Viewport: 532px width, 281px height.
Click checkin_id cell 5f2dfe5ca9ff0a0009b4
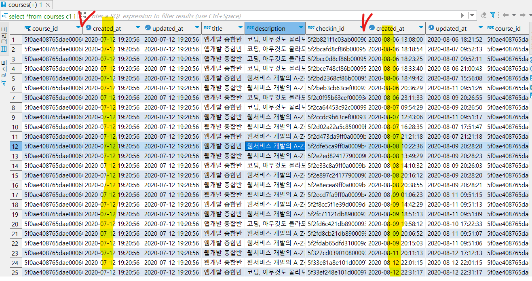click(x=336, y=146)
